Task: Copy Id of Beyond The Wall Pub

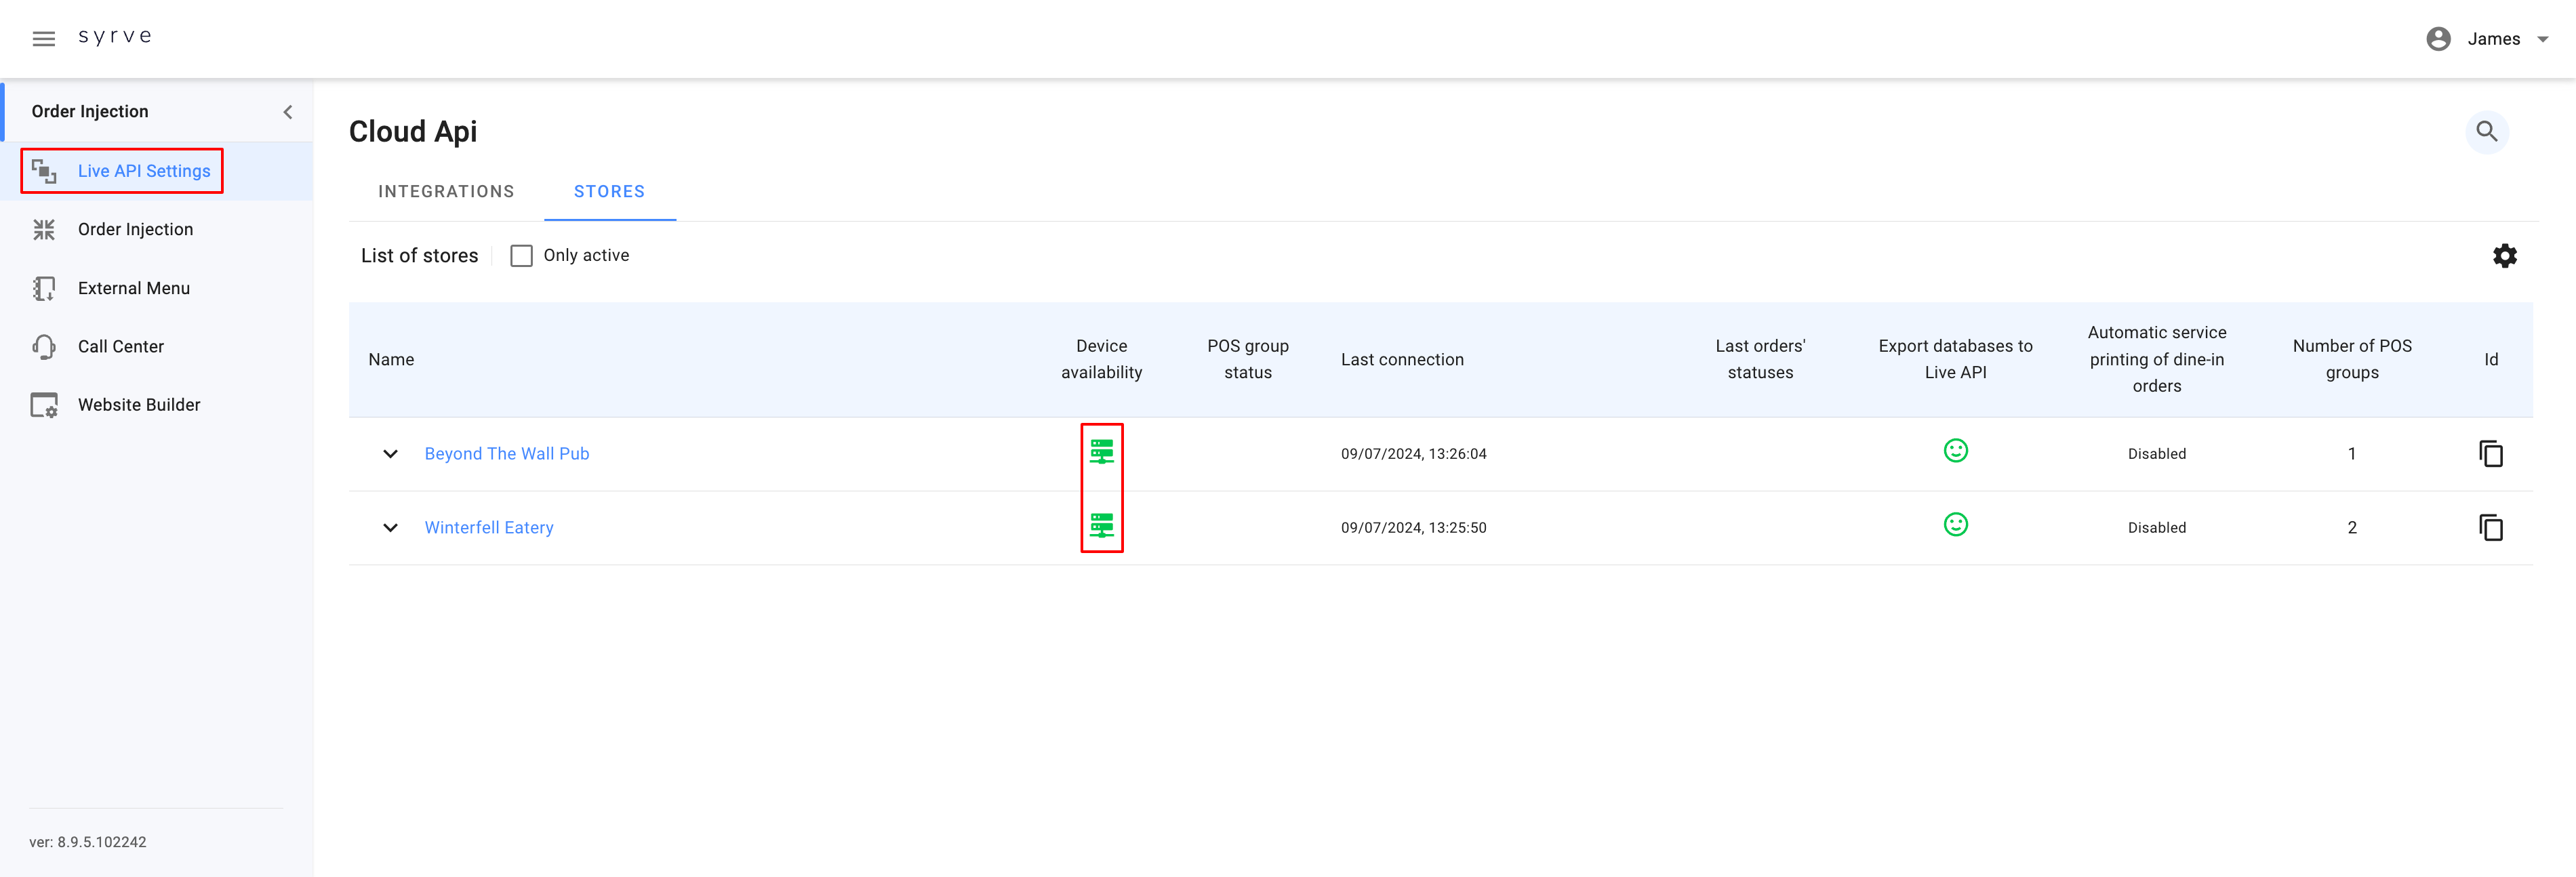Action: point(2490,454)
